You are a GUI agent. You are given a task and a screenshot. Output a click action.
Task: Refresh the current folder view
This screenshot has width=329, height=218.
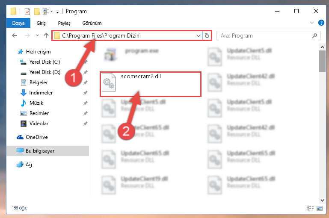click(207, 36)
